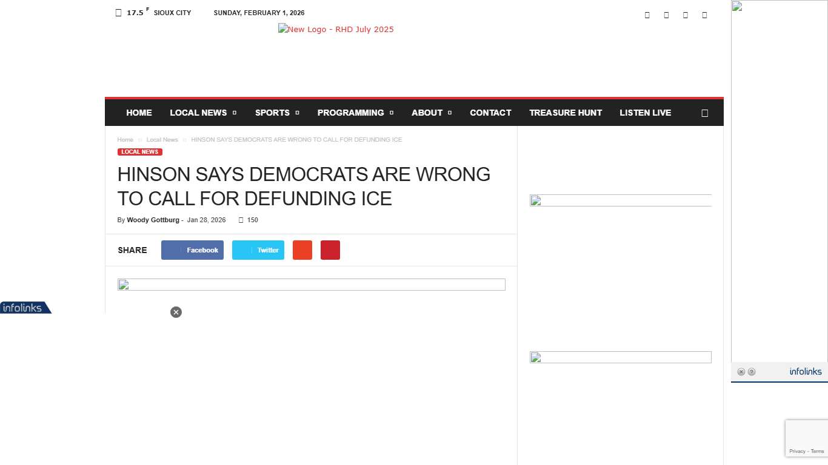Click the red LOCAL NEWS category badge
Image resolution: width=828 pixels, height=465 pixels.
(139, 152)
